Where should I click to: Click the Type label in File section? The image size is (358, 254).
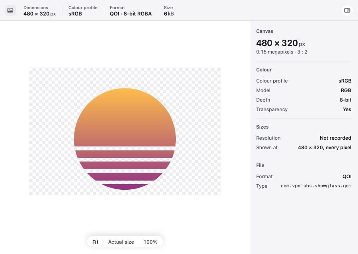click(x=262, y=186)
